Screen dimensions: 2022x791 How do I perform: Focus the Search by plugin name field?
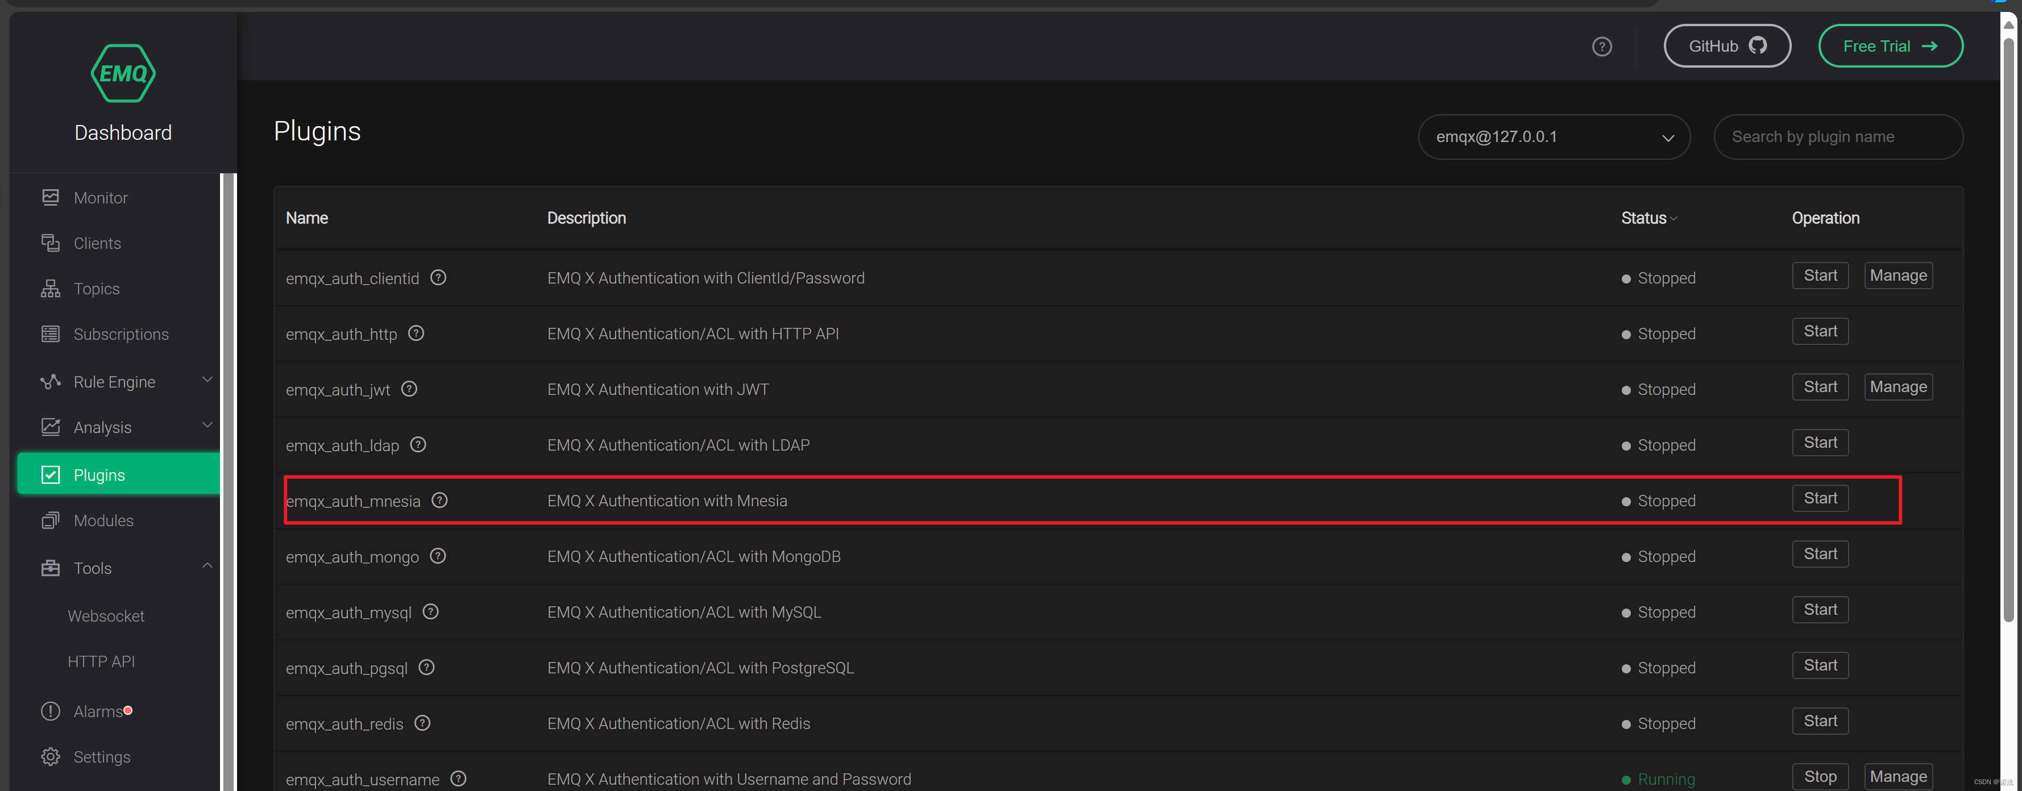tap(1838, 136)
